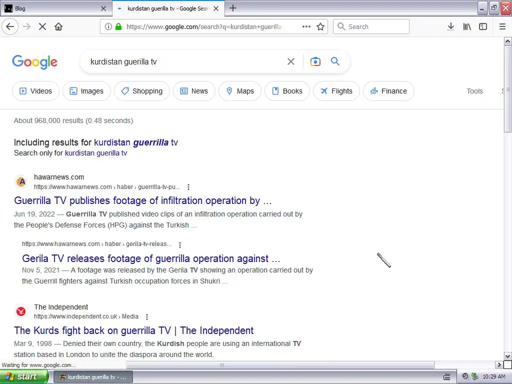512x384 pixels.
Task: Search by image with camera icon
Action: pyautogui.click(x=315, y=61)
